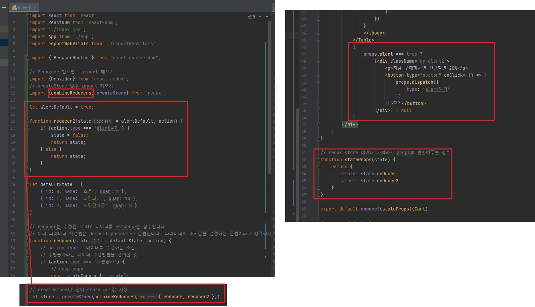Viewport: 535px width, 307px height.
Task: Click connect in the export default line
Action: coord(370,209)
